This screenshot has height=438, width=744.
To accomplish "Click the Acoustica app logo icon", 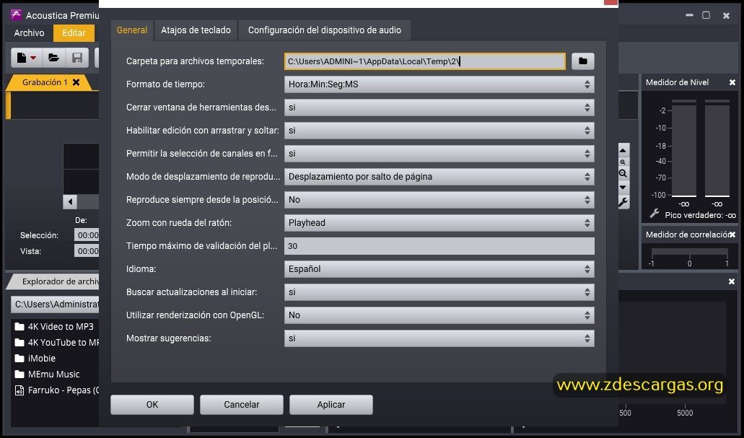I will point(16,14).
